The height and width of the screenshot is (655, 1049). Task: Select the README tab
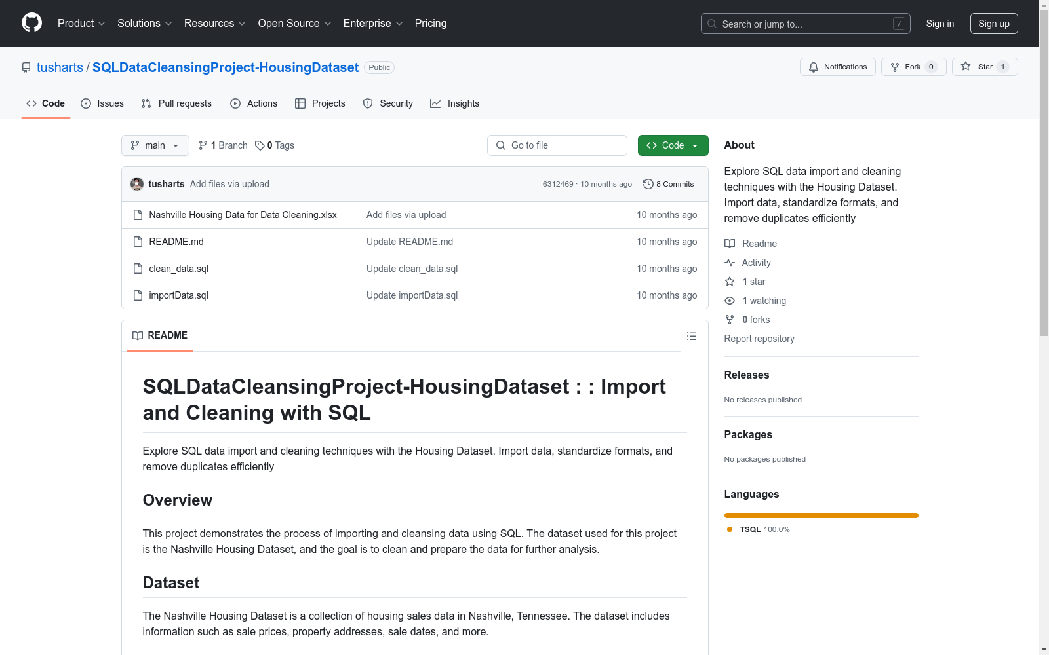pos(160,335)
